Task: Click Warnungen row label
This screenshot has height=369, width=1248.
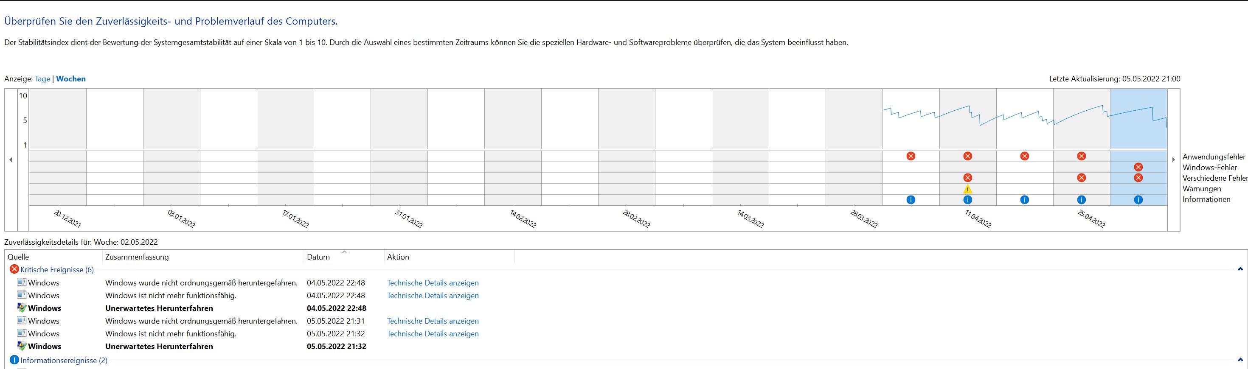Action: click(x=1202, y=189)
